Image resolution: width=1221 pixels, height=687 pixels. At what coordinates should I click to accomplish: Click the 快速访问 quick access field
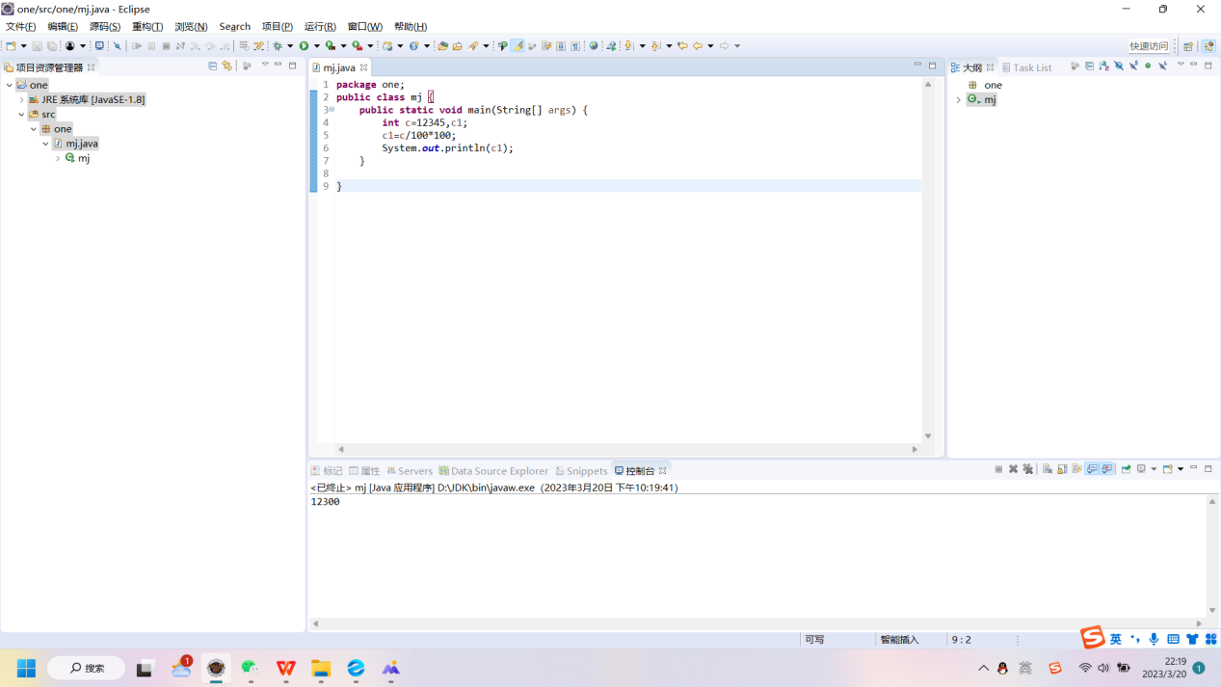(x=1149, y=46)
